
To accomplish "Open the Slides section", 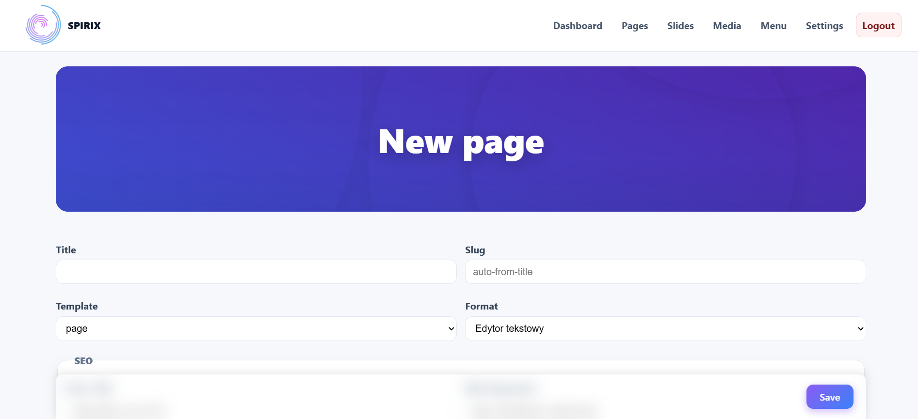I will pyautogui.click(x=680, y=26).
